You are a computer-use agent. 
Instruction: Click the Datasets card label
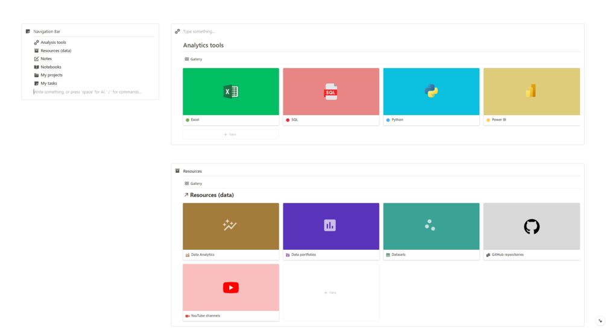399,255
